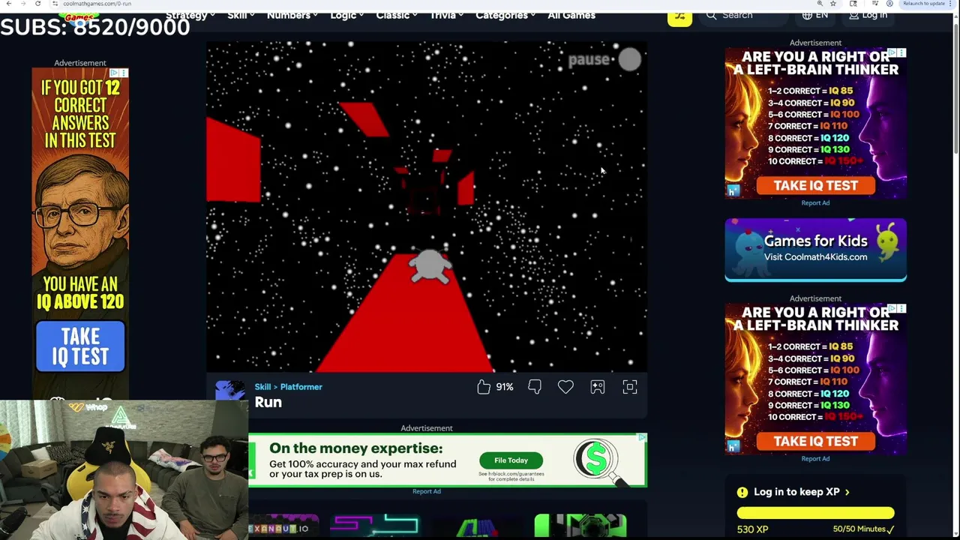This screenshot has height=540, width=960.
Task: Expand the Skill menu
Action: coord(241,15)
